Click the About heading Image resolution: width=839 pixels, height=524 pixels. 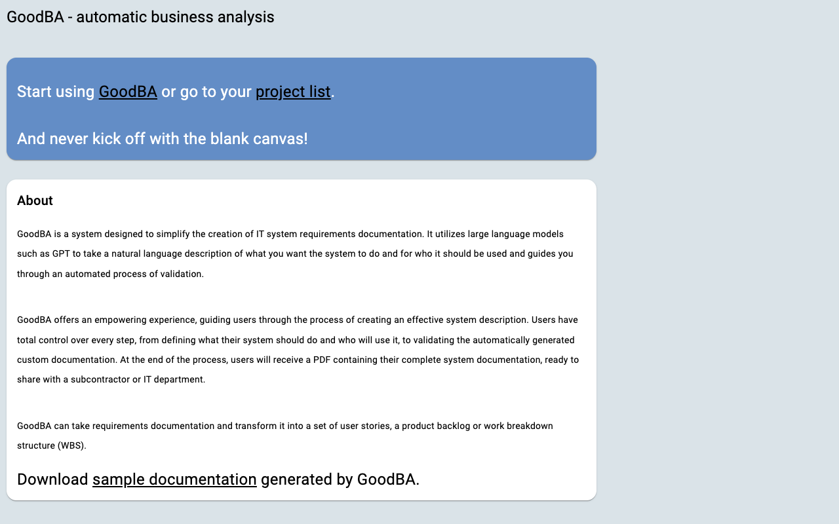pyautogui.click(x=35, y=200)
